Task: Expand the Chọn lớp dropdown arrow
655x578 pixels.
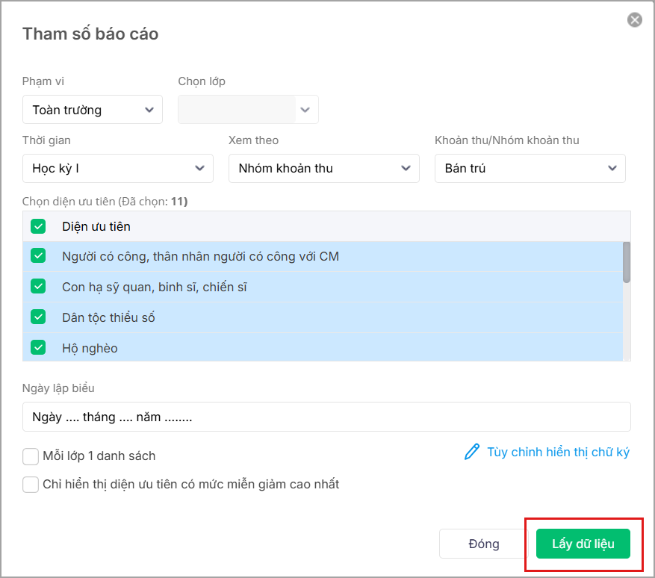Action: 305,110
